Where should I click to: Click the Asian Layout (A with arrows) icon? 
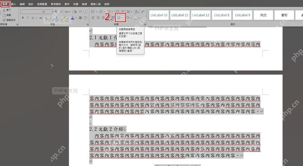tap(128, 12)
